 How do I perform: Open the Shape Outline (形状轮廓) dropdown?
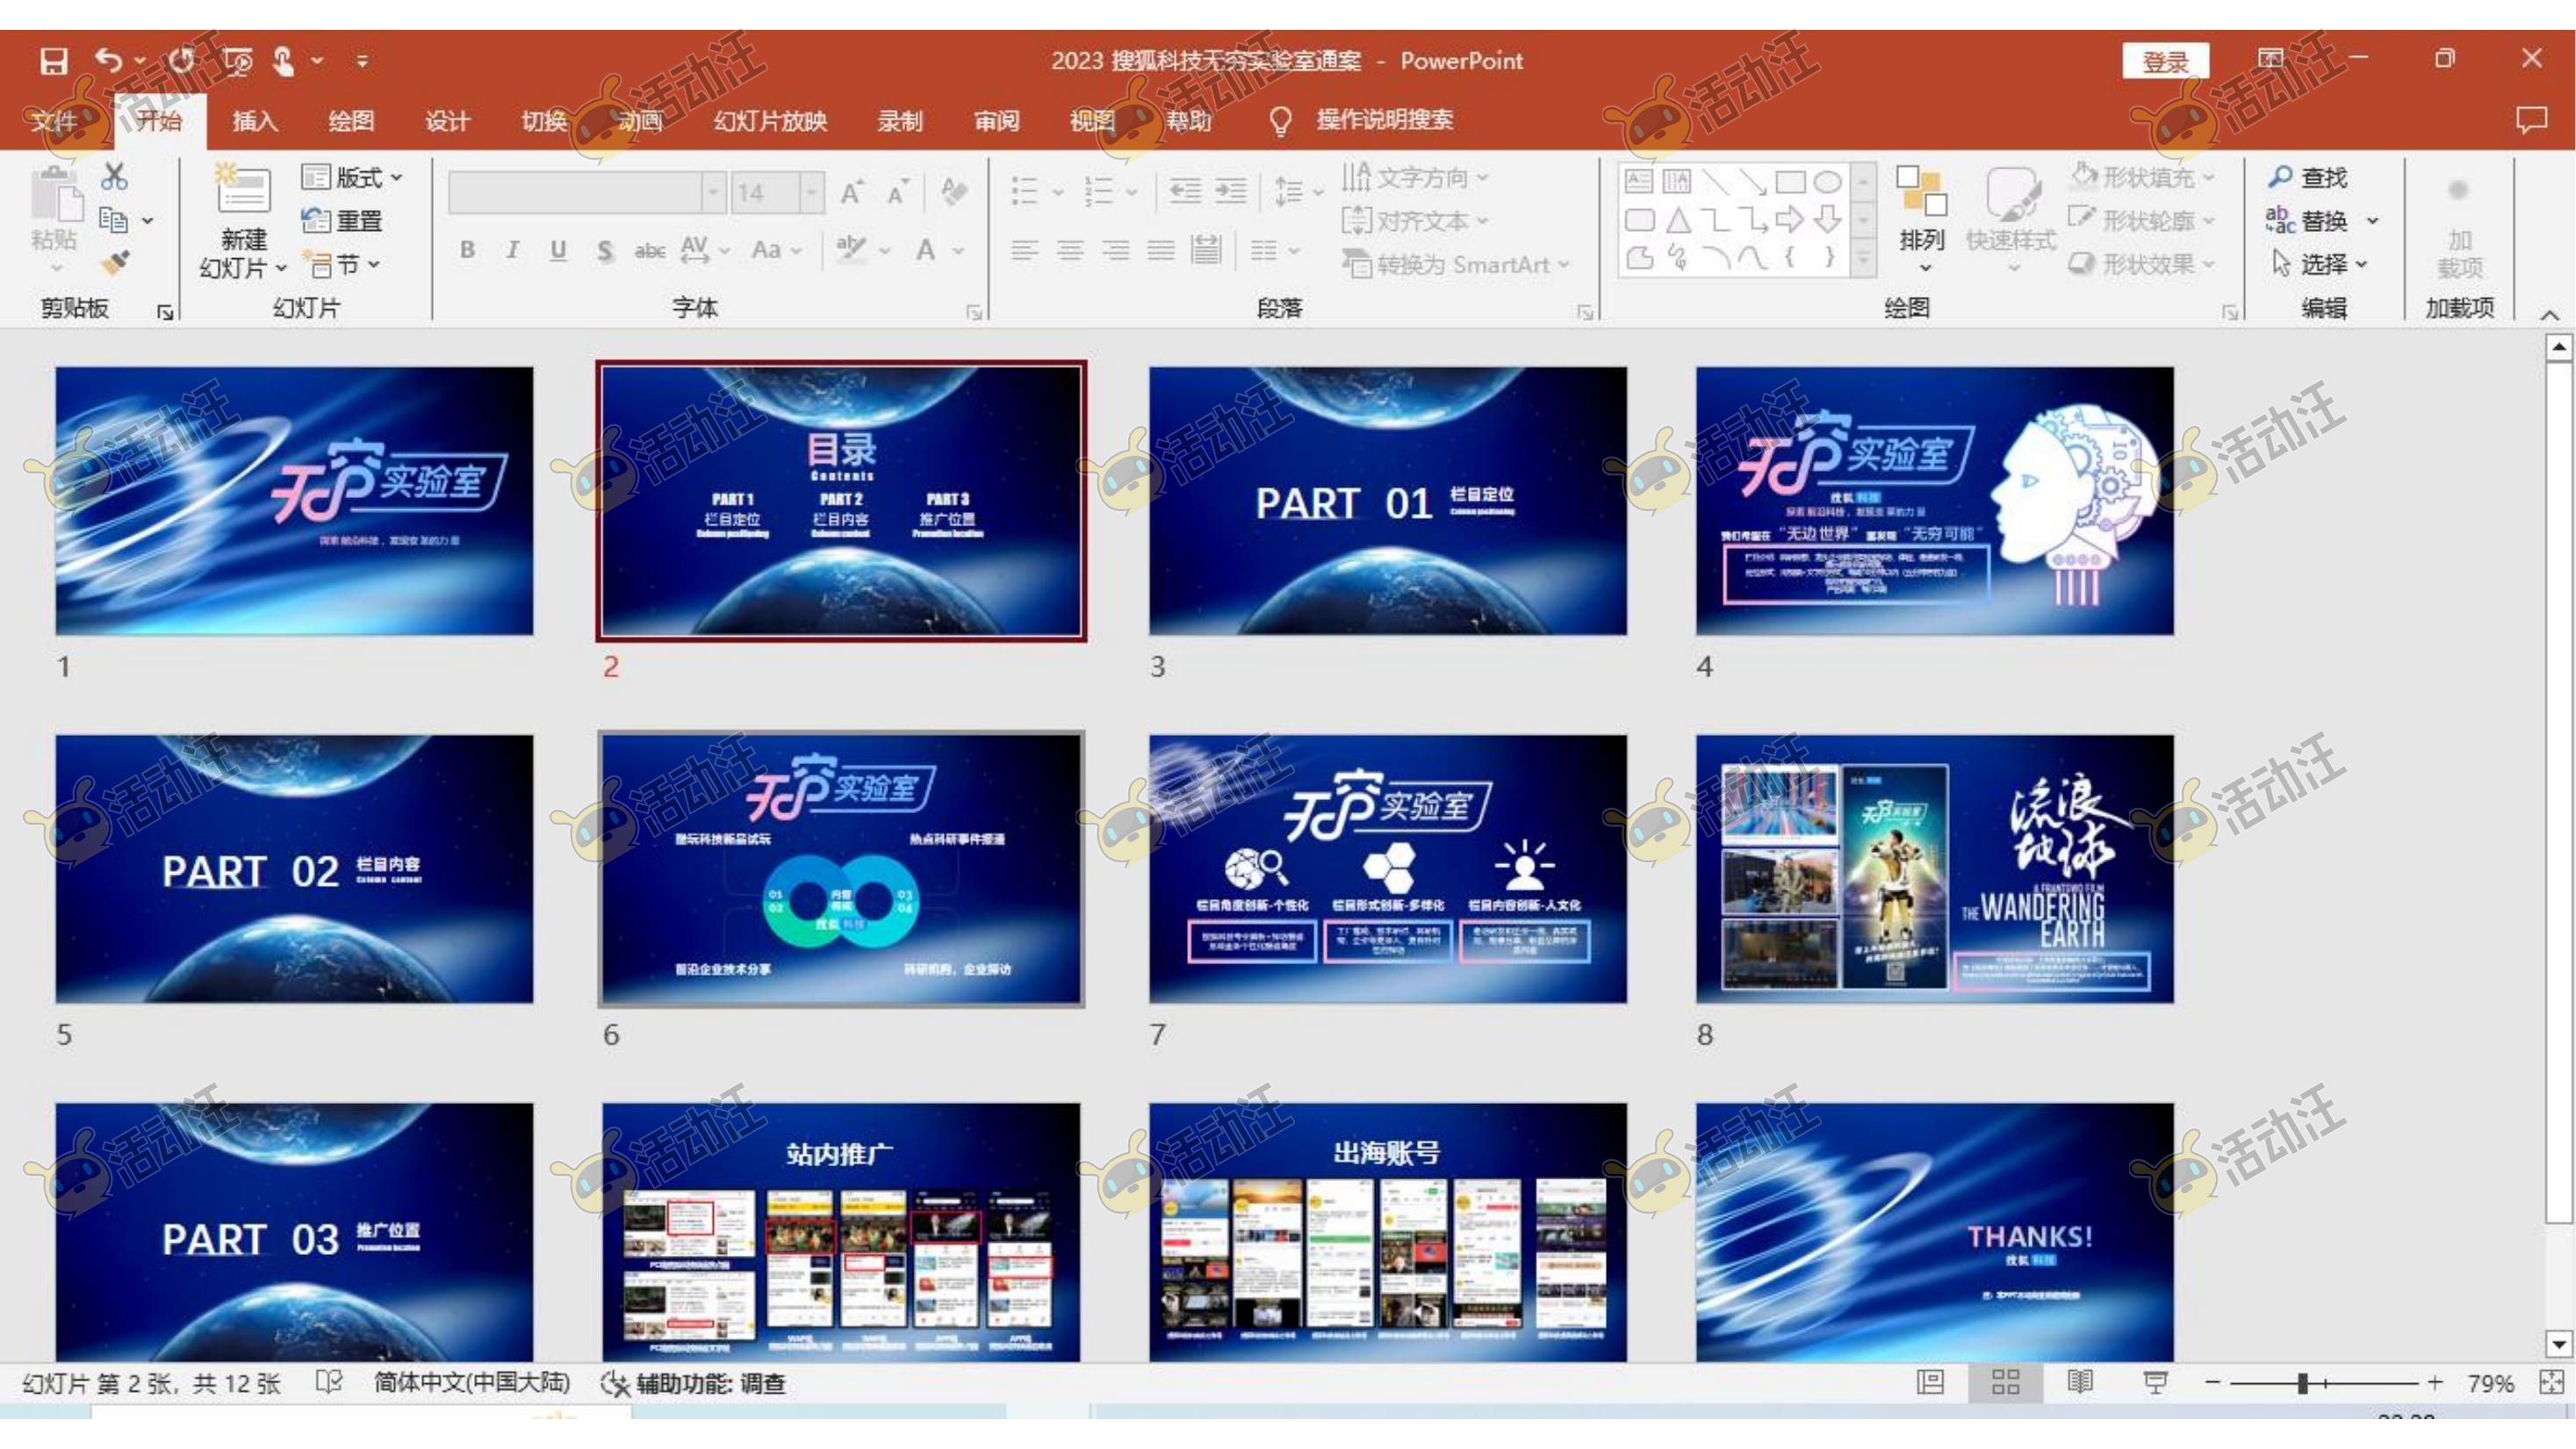[2142, 220]
